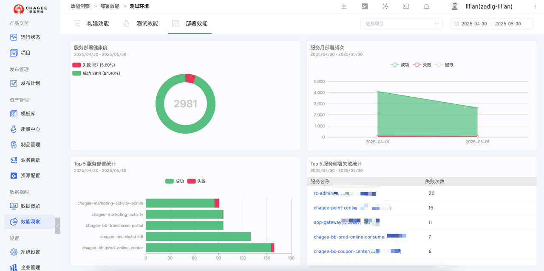Open the language translation icon
The height and width of the screenshot is (271, 544).
[x=365, y=6]
